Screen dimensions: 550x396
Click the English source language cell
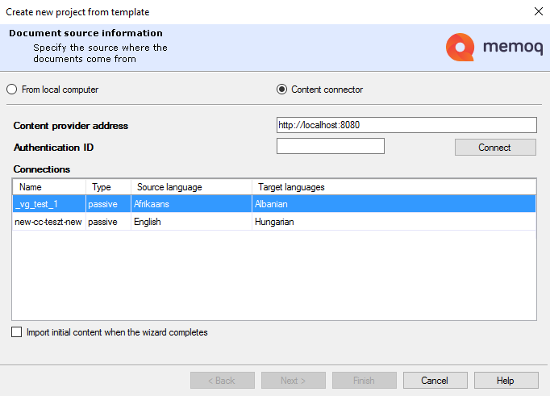pyautogui.click(x=148, y=222)
